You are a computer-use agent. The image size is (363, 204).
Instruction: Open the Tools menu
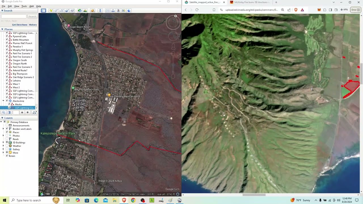tap(24, 6)
